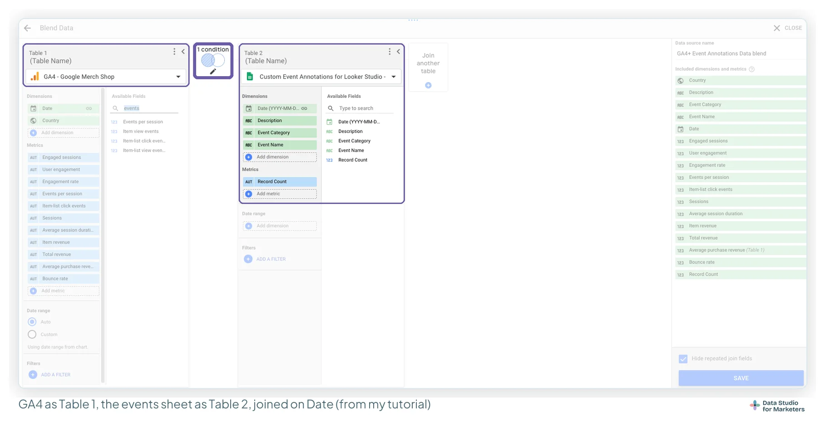Click the Table 2 ADD A FILTER button

tap(265, 259)
